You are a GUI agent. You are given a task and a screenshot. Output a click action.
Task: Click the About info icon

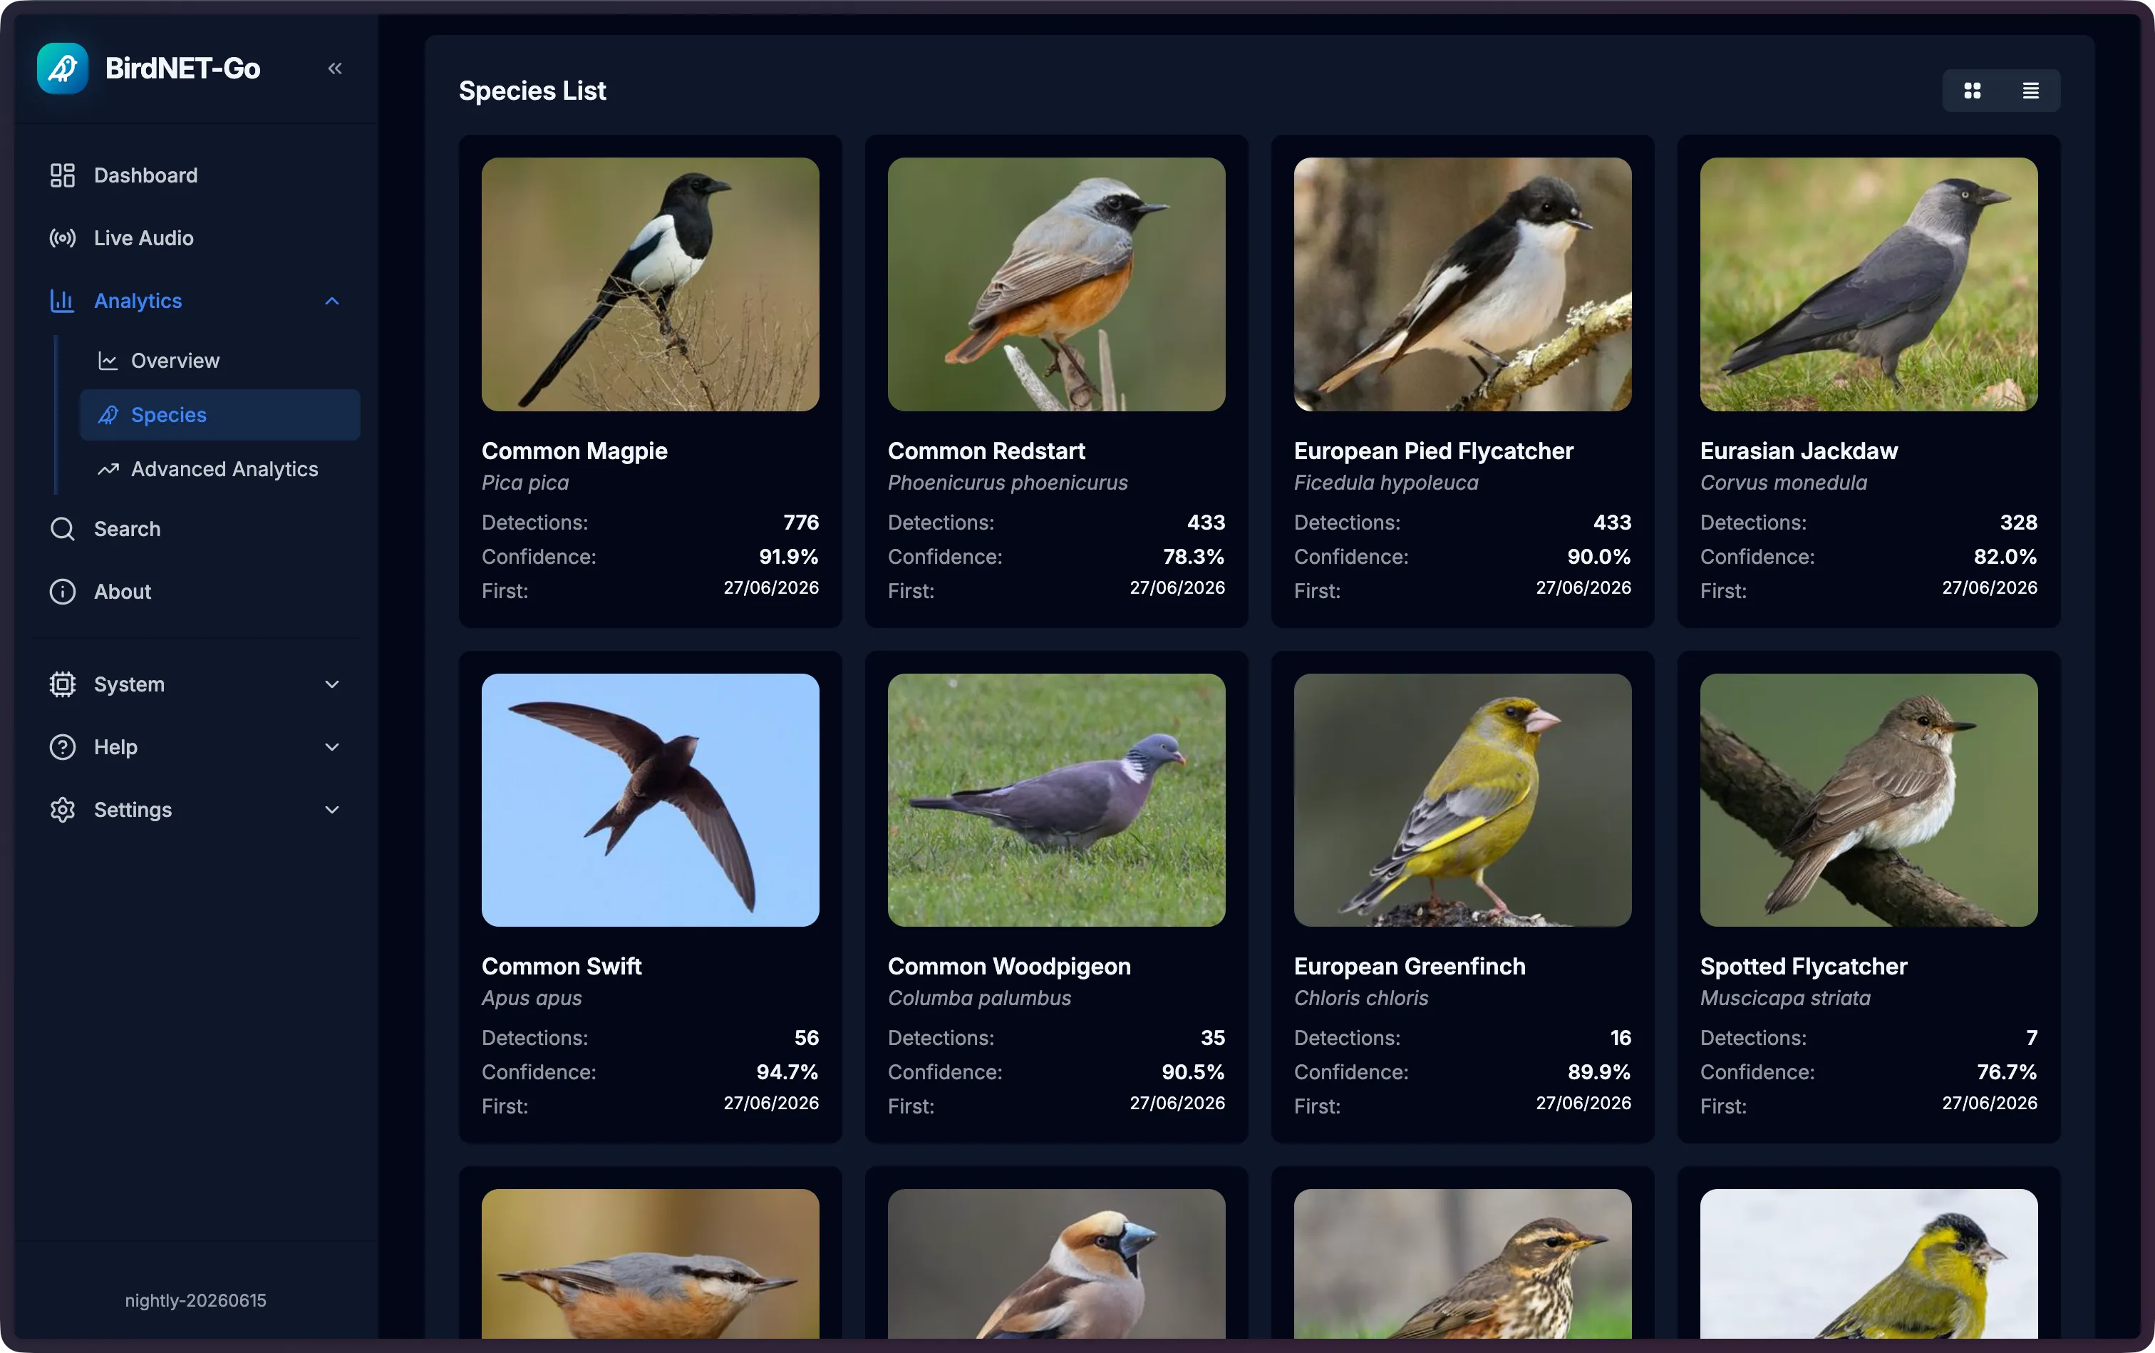62,592
